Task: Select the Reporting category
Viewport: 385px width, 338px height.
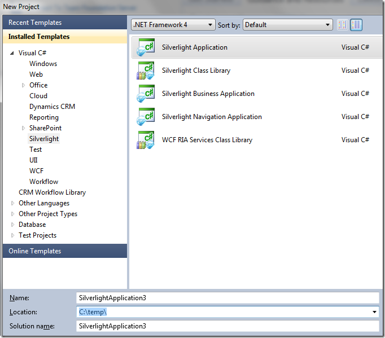Action: (44, 117)
